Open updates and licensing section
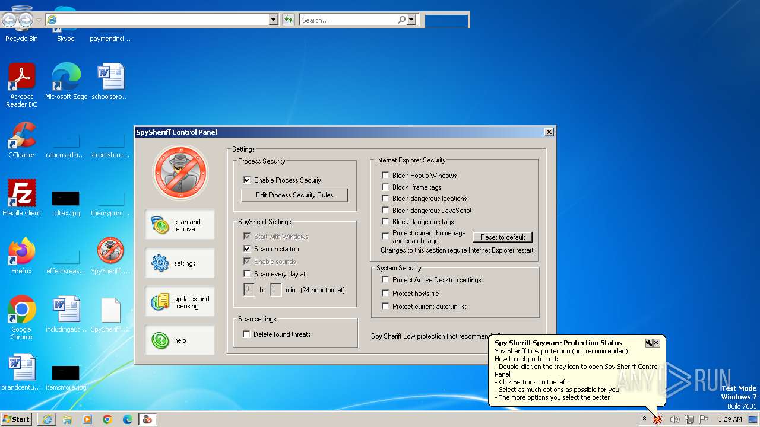The height and width of the screenshot is (427, 760). click(x=180, y=302)
